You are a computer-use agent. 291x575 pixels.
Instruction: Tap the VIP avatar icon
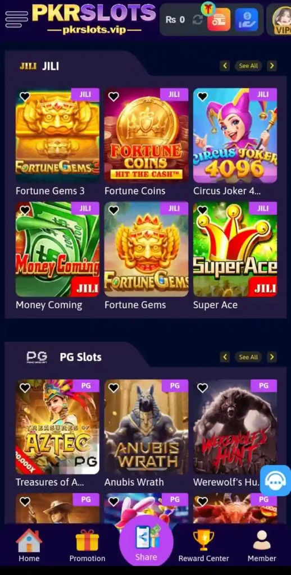point(282,20)
